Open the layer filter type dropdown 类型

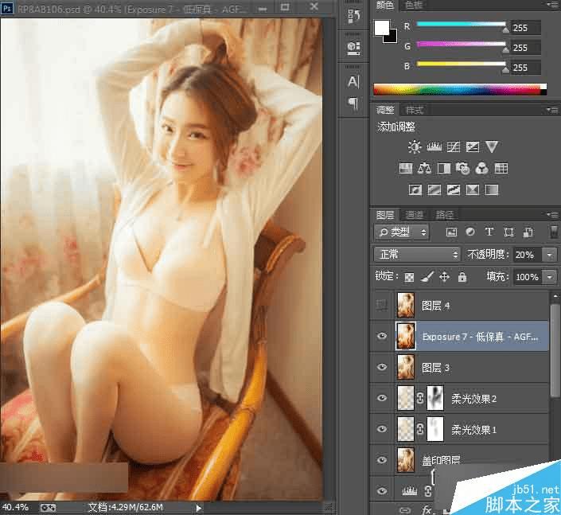(x=402, y=232)
